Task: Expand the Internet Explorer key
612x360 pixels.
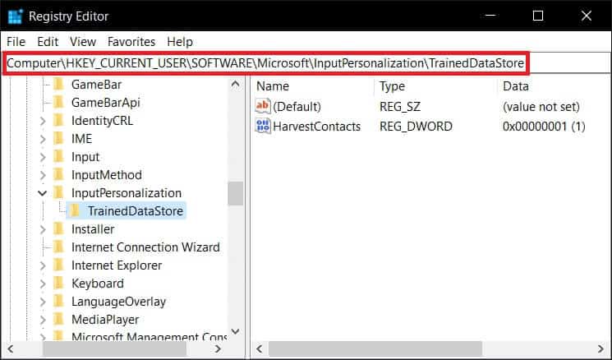Action: click(43, 265)
